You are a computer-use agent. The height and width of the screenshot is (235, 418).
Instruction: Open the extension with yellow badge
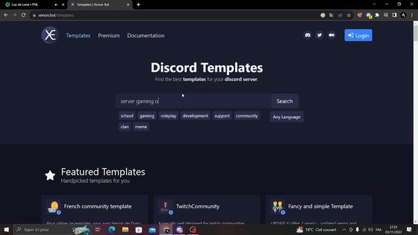[x=368, y=16]
